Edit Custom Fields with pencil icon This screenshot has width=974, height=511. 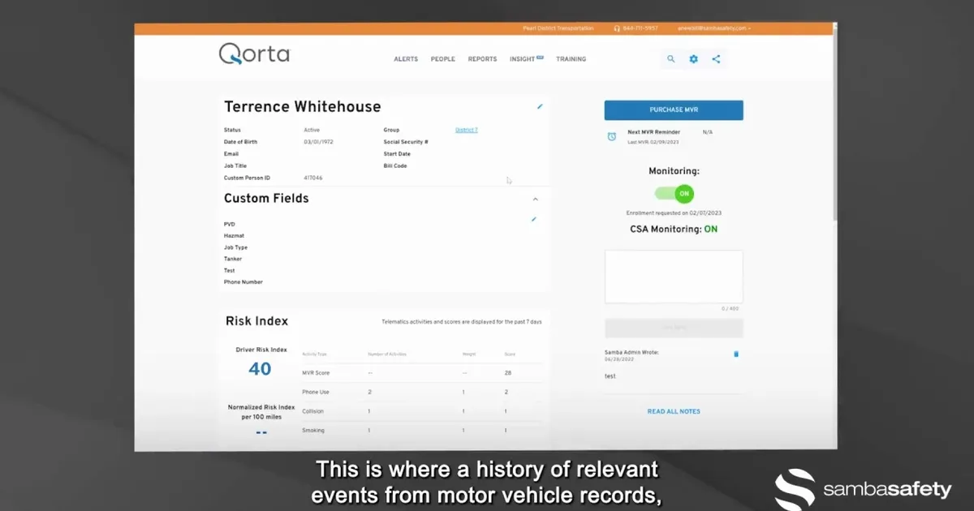click(x=533, y=219)
